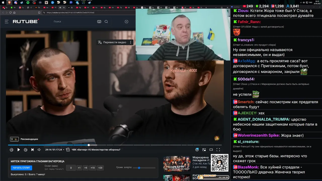This screenshot has height=181, width=322.
Task: Toggle theater mode in player
Action: (x=211, y=150)
